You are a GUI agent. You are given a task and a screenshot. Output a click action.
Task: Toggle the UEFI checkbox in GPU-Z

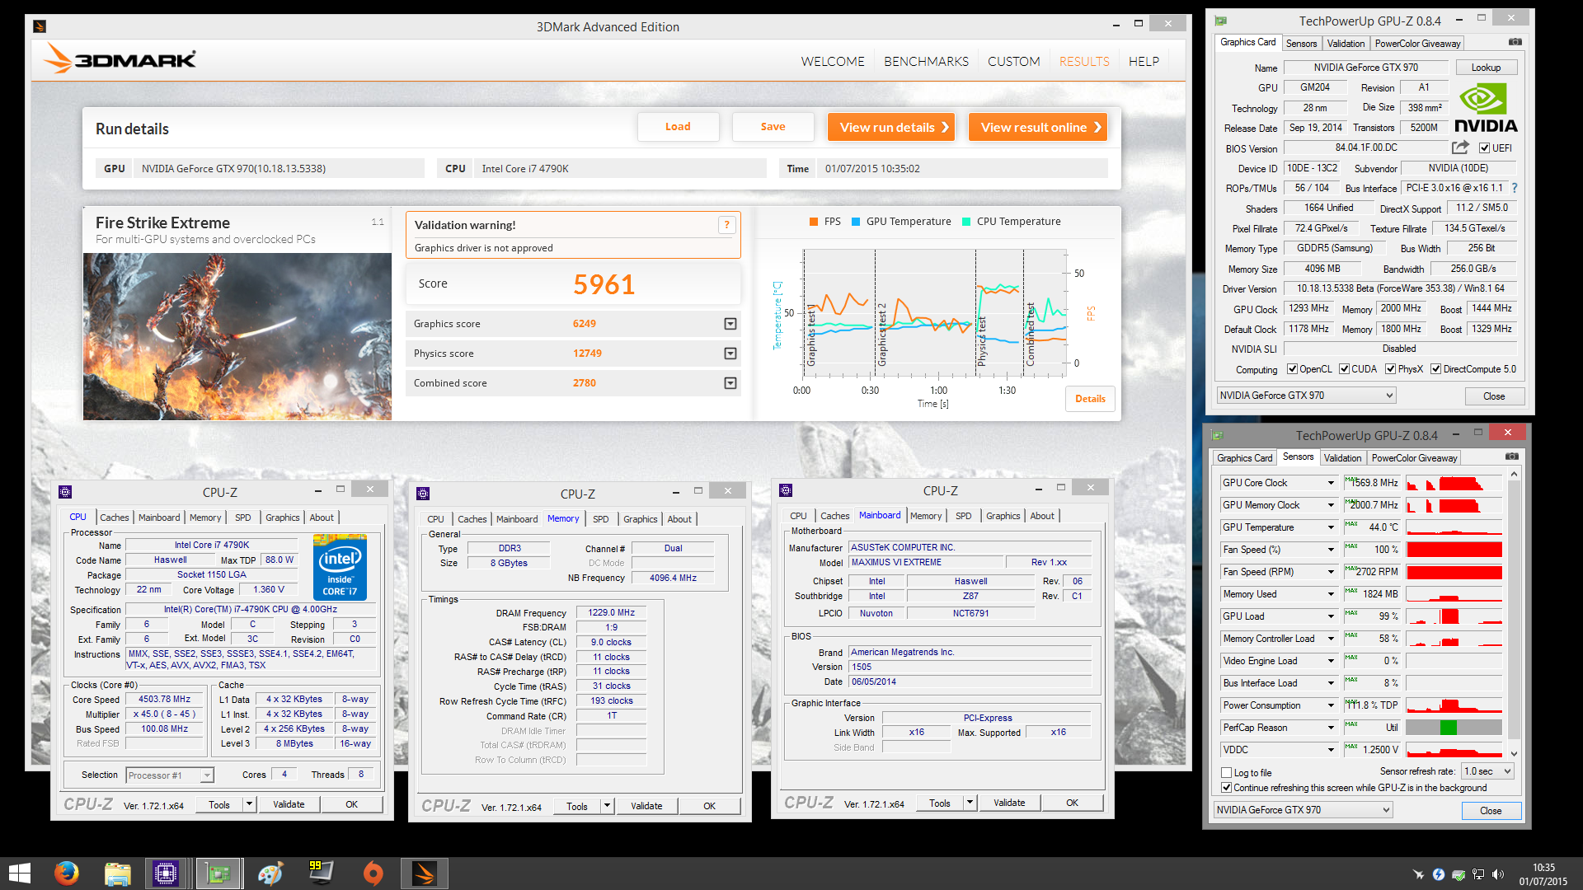[x=1484, y=148]
